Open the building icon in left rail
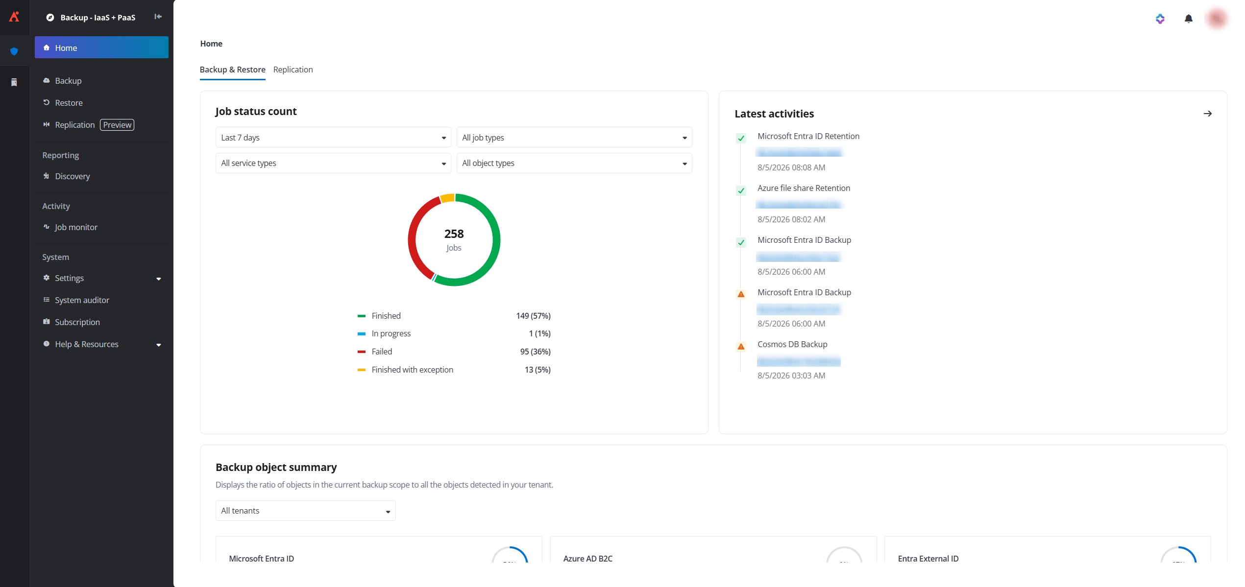Viewport: 1245px width, 587px height. tap(14, 82)
